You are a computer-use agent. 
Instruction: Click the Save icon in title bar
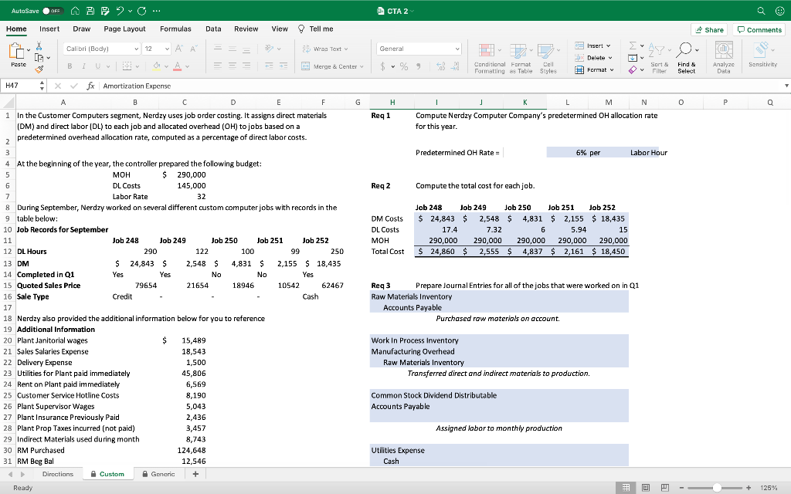90,11
